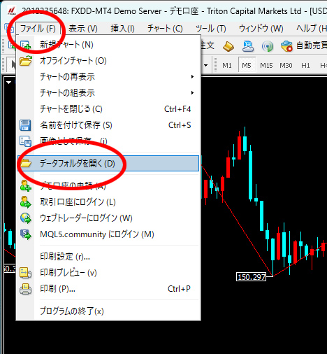Switch chart to the M5 timeframe
This screenshot has width=327, height=354.
click(x=247, y=66)
